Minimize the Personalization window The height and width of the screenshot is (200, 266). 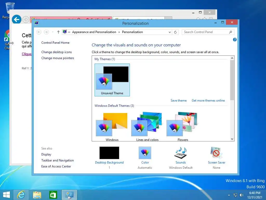pos(215,22)
